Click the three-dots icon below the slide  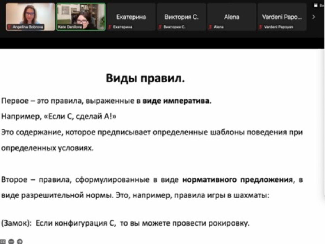pyautogui.click(x=11, y=241)
